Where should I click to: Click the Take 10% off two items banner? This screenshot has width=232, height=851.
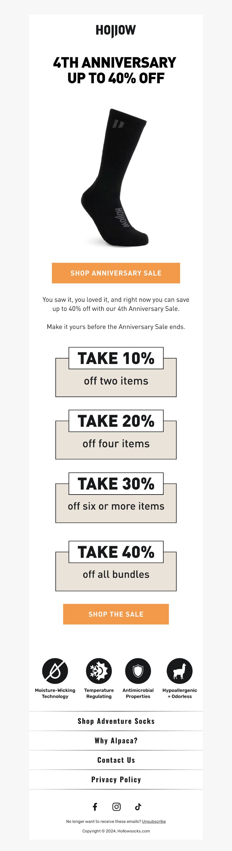click(116, 372)
